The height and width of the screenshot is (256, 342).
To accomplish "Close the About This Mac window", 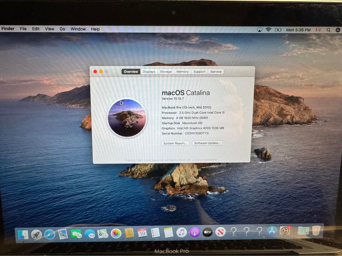I will tap(95, 71).
